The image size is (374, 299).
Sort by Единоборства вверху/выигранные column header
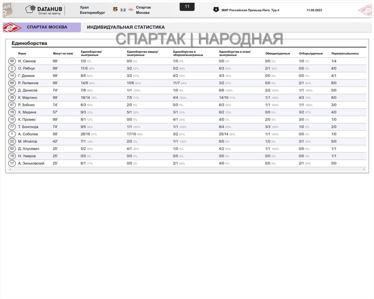pyautogui.click(x=143, y=53)
